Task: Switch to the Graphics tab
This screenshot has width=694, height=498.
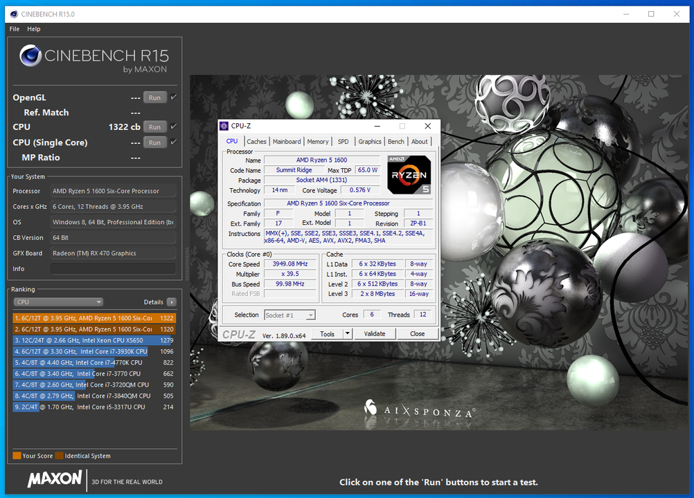Action: click(370, 141)
